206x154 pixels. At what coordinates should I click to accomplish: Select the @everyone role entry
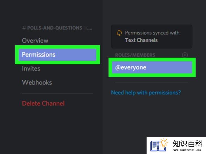click(x=152, y=67)
